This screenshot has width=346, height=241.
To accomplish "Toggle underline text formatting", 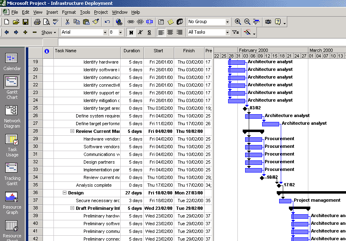I will click(149, 32).
